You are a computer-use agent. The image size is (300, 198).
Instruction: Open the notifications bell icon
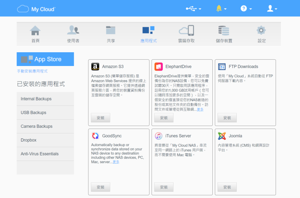click(219, 8)
